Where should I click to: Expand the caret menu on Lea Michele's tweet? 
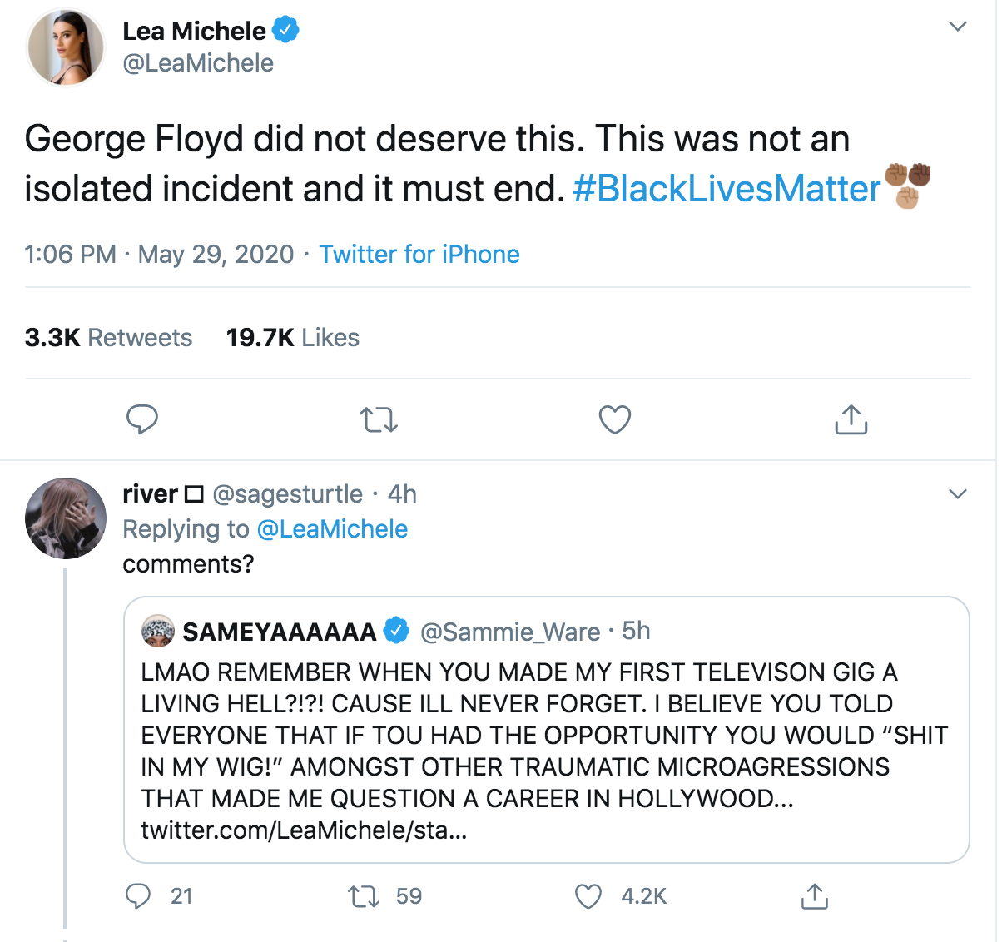pyautogui.click(x=957, y=26)
